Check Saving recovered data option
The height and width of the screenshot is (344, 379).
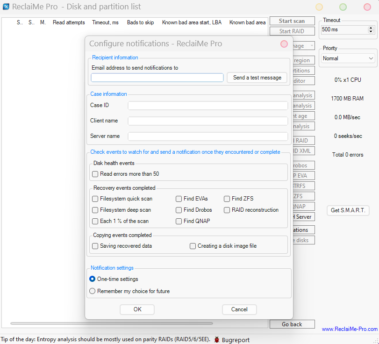(95, 246)
